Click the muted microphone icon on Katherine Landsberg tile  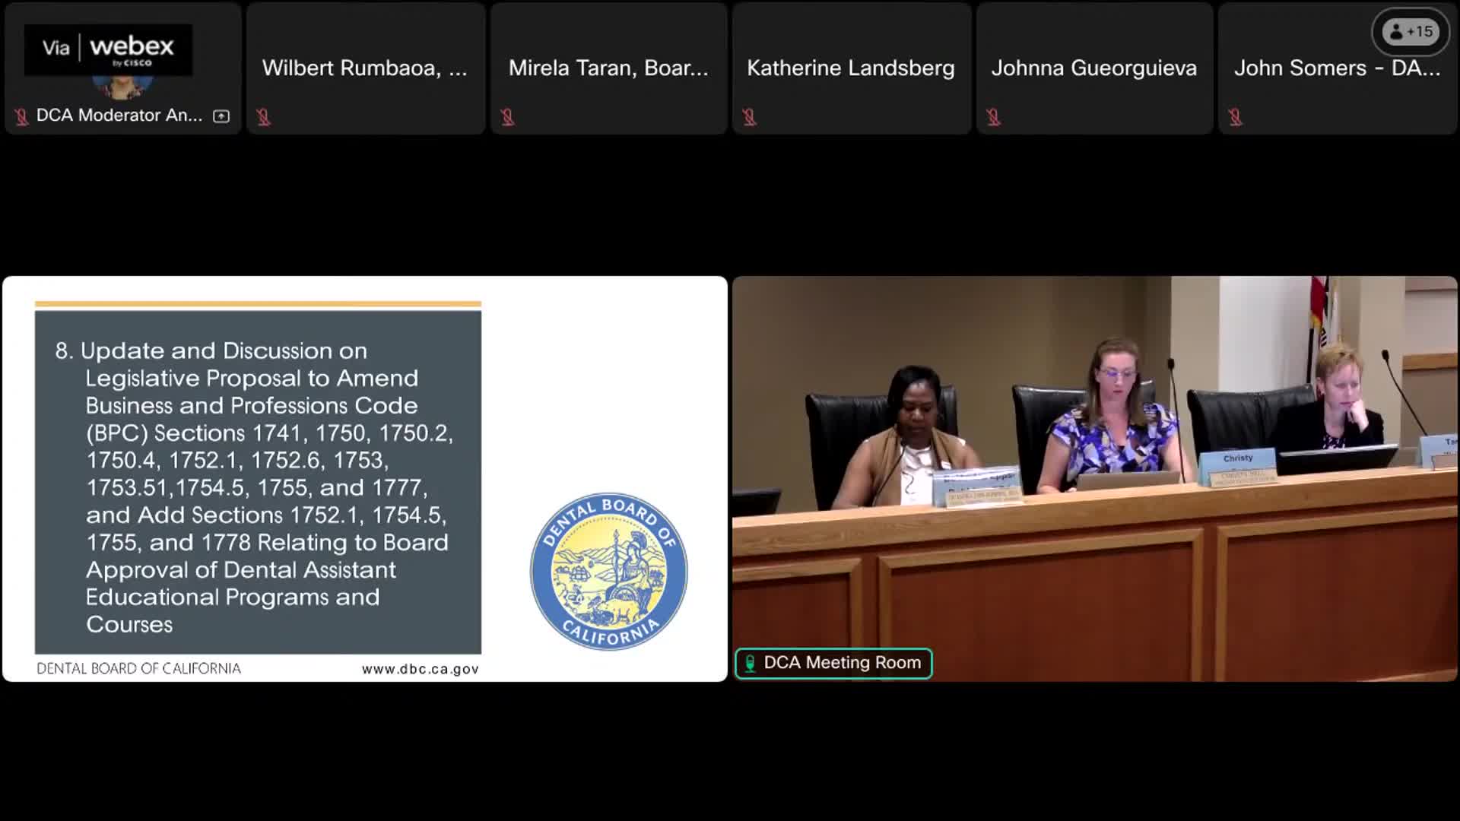751,116
